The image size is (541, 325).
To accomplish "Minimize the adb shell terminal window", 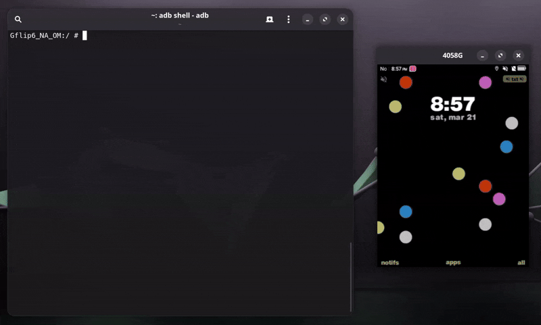I will [x=308, y=20].
